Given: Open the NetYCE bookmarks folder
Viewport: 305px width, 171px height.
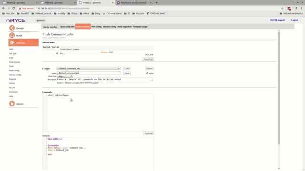Looking at the screenshot, I should click(x=23, y=13).
